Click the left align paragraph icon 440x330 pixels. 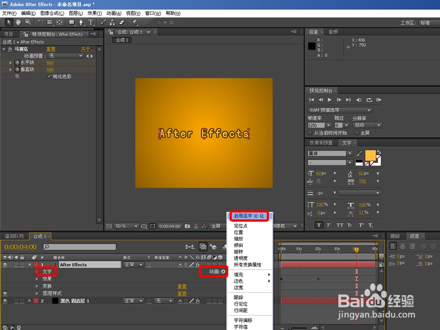(x=393, y=246)
